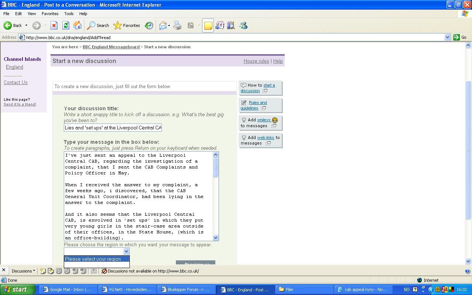The image size is (472, 295).
Task: Click the Windows Start button
Action: coord(18,289)
